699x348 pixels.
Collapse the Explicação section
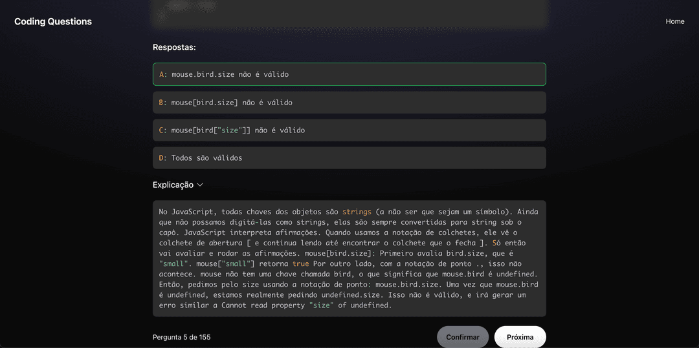[x=178, y=185]
